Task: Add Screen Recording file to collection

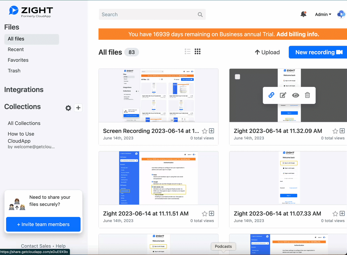Action: point(212,131)
